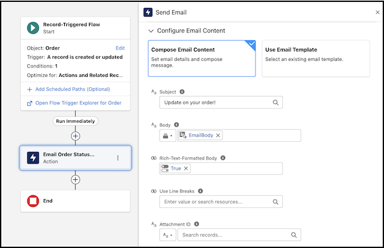Image resolution: width=384 pixels, height=248 pixels.
Task: Select Compose Email Content option
Action: coord(202,59)
